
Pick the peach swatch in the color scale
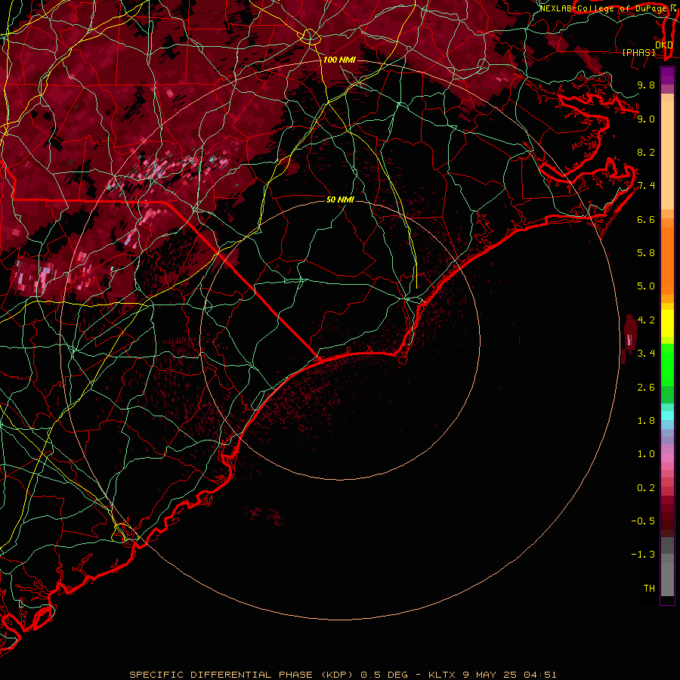(667, 155)
